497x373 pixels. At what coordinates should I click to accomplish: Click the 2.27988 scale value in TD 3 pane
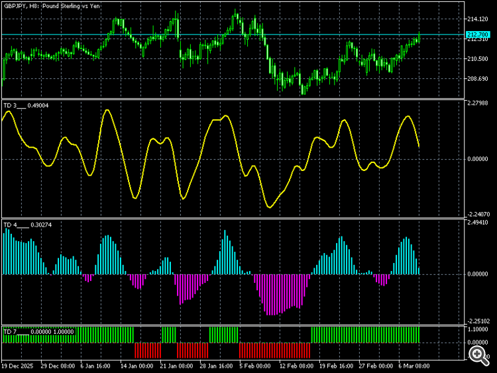point(478,103)
